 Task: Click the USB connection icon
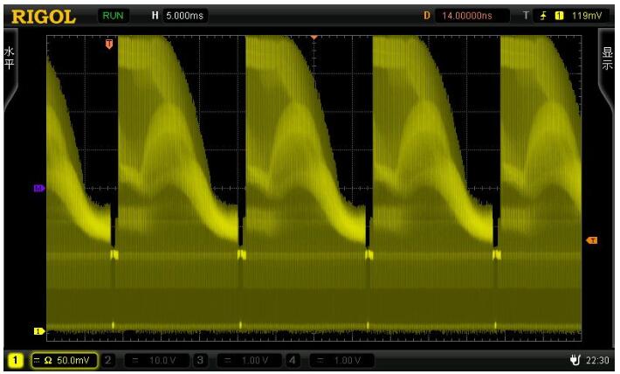[575, 359]
